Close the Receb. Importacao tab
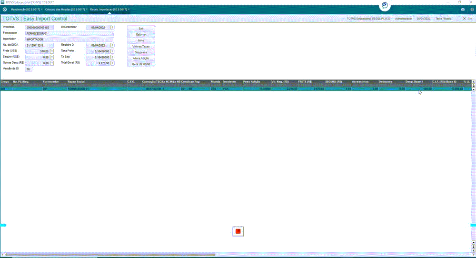The width and height of the screenshot is (476, 258). click(129, 10)
